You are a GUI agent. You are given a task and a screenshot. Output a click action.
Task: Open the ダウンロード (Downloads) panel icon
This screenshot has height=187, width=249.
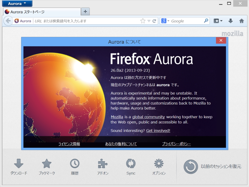tap(19, 163)
